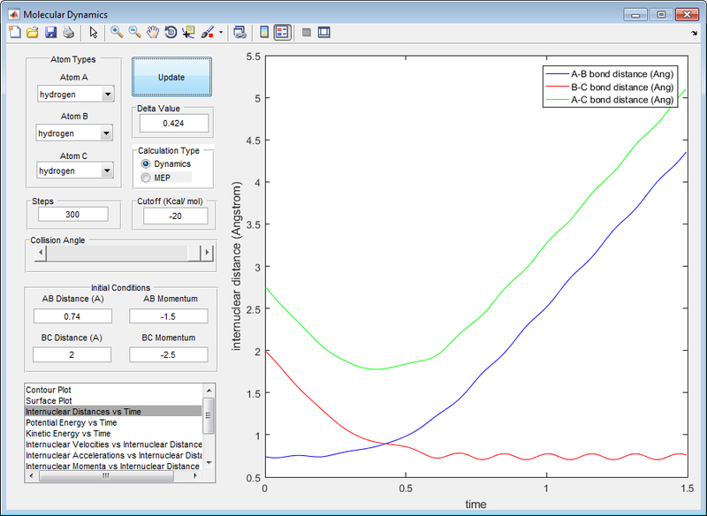Image resolution: width=707 pixels, height=516 pixels.
Task: Select Contour Plot in the plot list
Action: coord(49,389)
